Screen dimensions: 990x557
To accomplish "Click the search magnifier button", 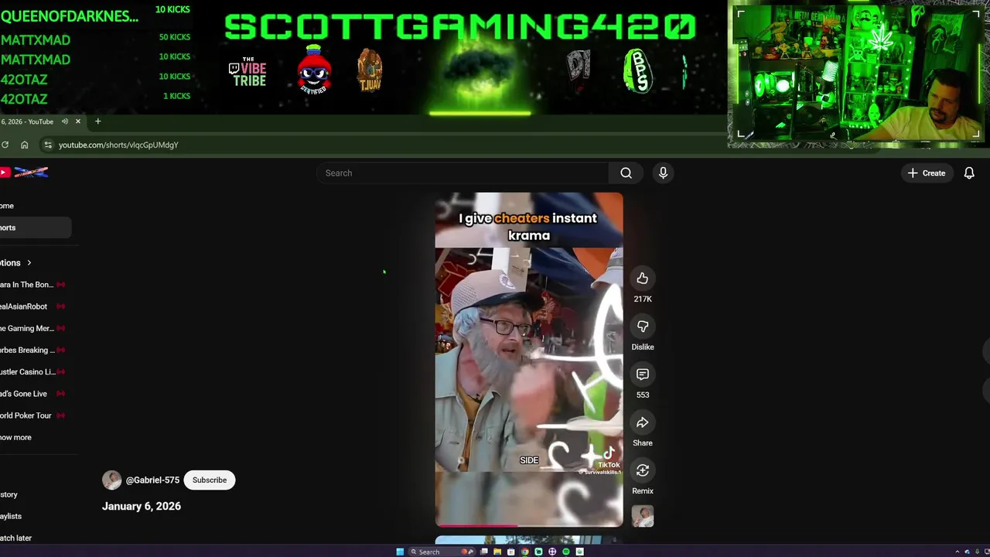I will (x=626, y=173).
